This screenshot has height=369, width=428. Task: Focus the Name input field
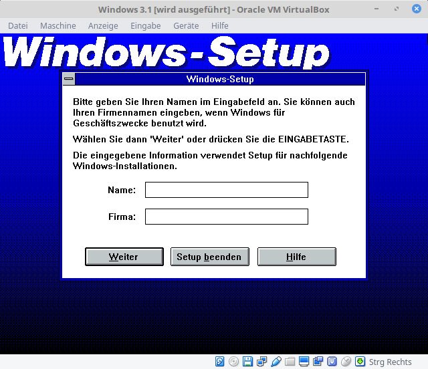click(x=227, y=190)
